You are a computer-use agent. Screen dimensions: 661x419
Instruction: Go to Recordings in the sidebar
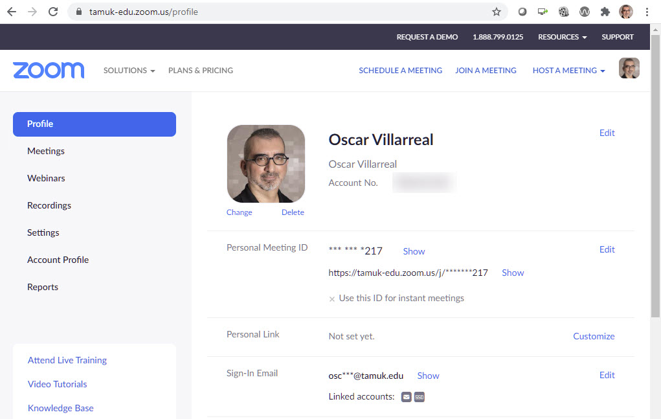(49, 206)
